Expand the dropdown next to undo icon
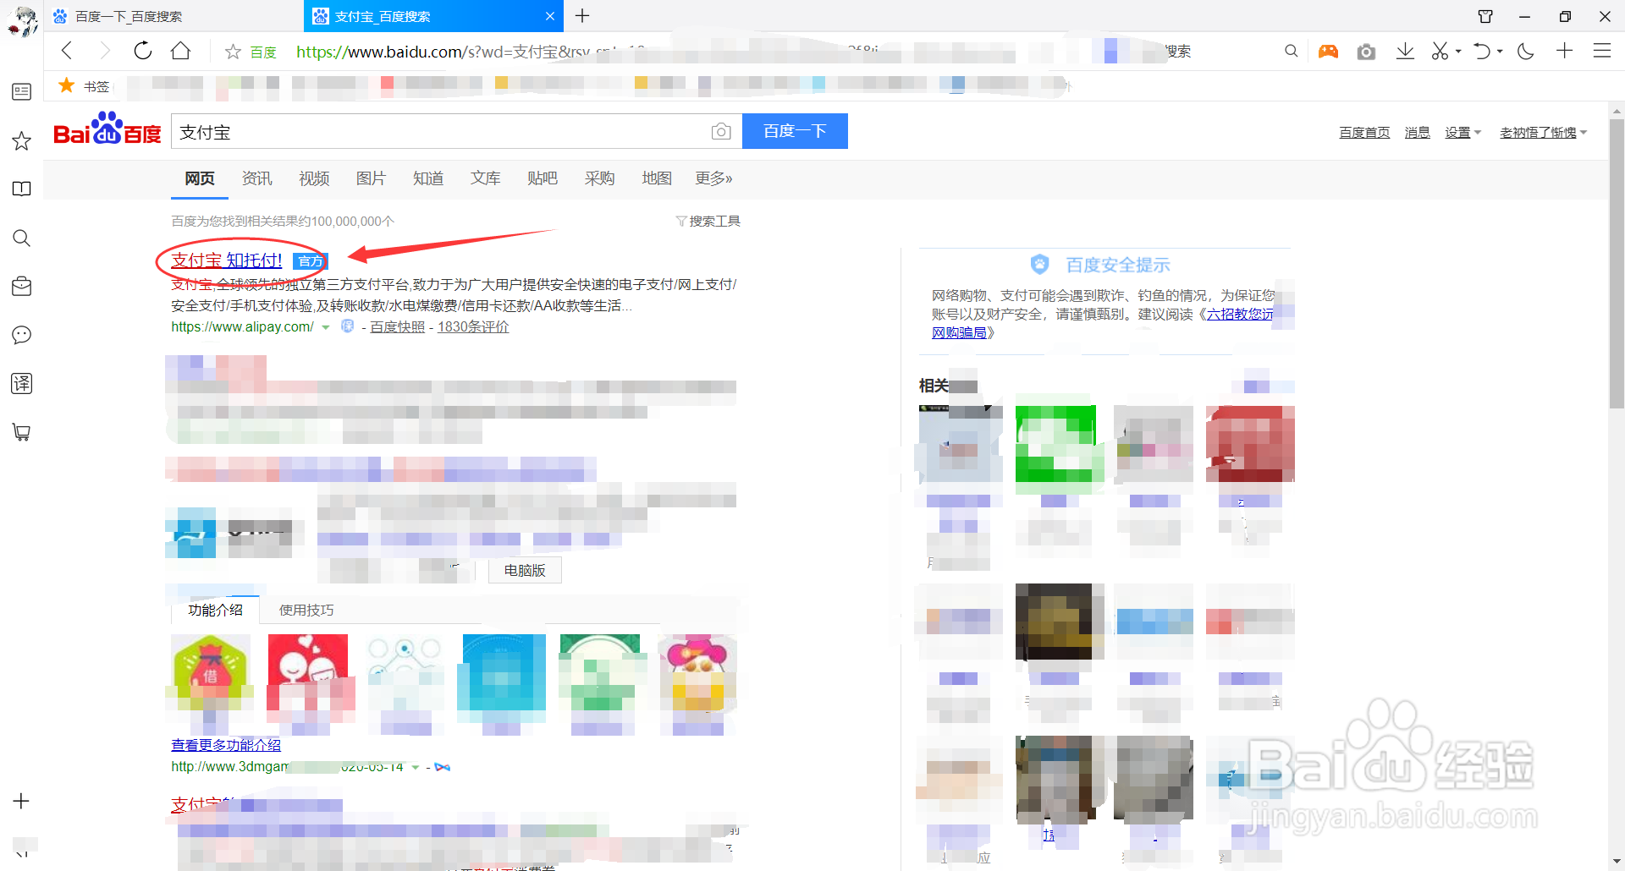The height and width of the screenshot is (871, 1625). (1500, 52)
